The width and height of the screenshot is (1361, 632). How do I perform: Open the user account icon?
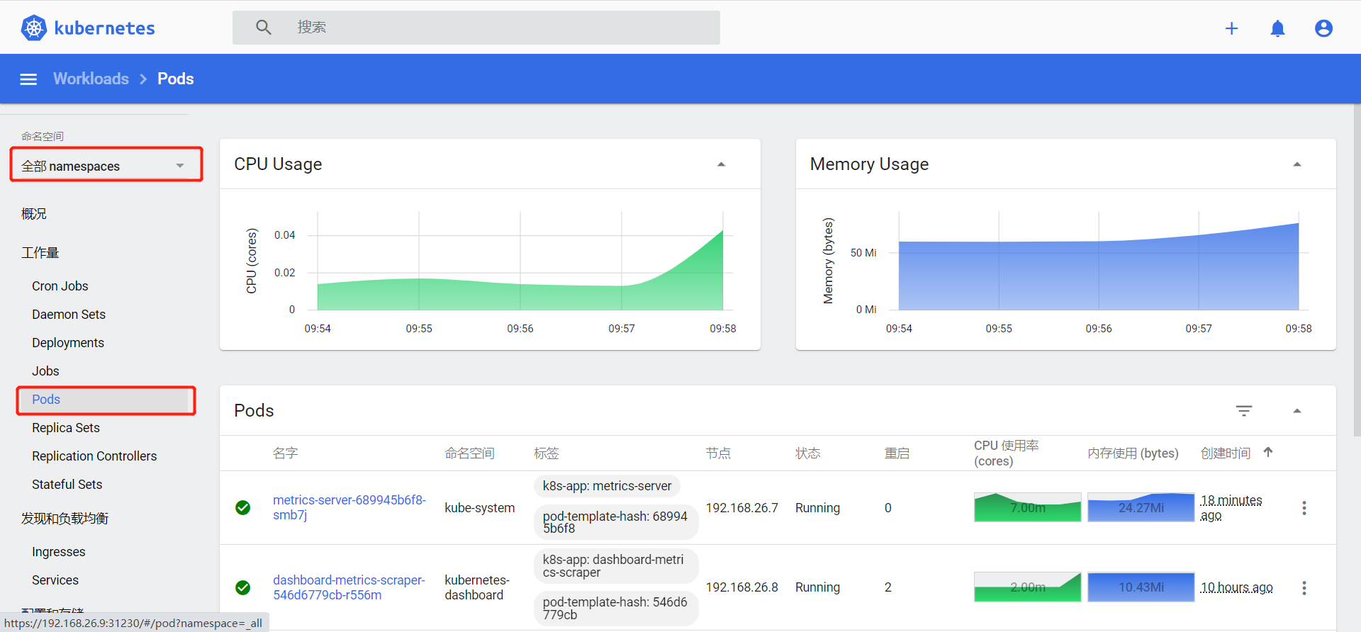pyautogui.click(x=1323, y=28)
